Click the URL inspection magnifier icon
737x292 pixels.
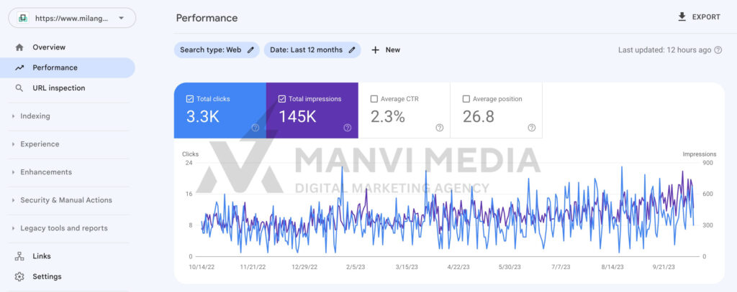(x=19, y=88)
